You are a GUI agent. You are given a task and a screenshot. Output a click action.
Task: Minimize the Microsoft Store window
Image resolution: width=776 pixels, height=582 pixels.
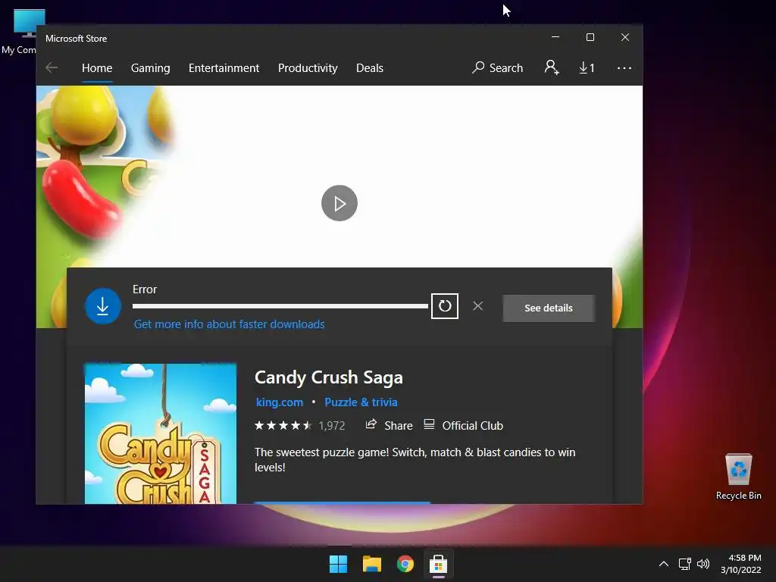click(x=555, y=37)
